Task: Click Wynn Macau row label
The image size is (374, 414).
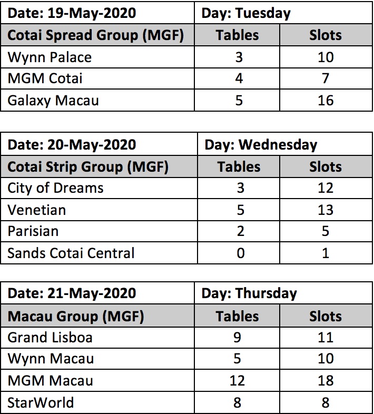Action: tap(97, 359)
